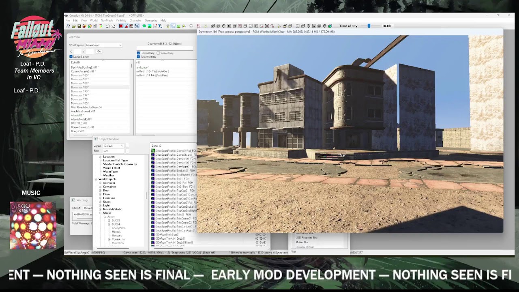
Task: Toggle the snap to grid toolbar icon
Action: [x=121, y=26]
